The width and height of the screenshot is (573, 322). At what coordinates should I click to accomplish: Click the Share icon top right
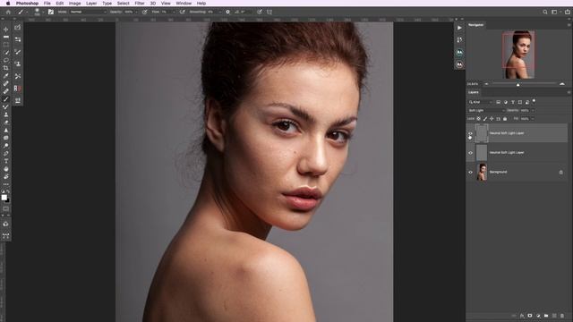[x=567, y=12]
